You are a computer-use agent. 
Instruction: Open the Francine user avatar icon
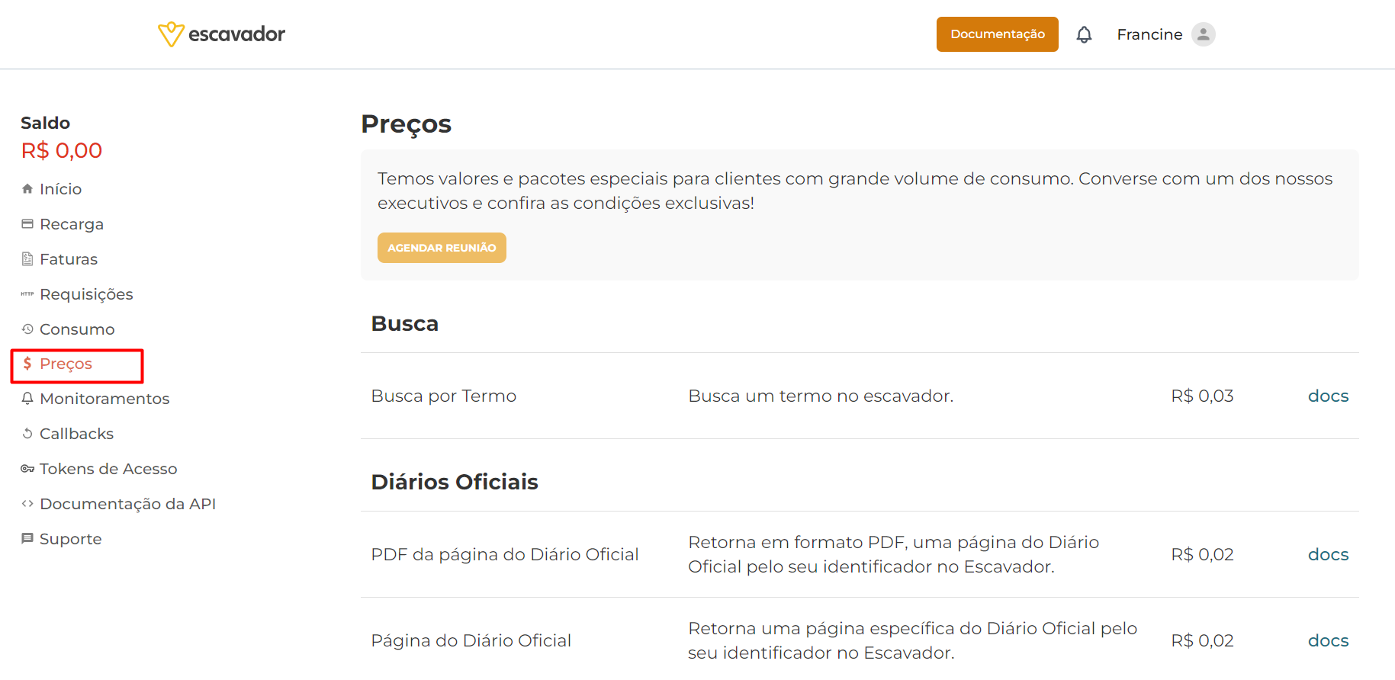[1204, 34]
